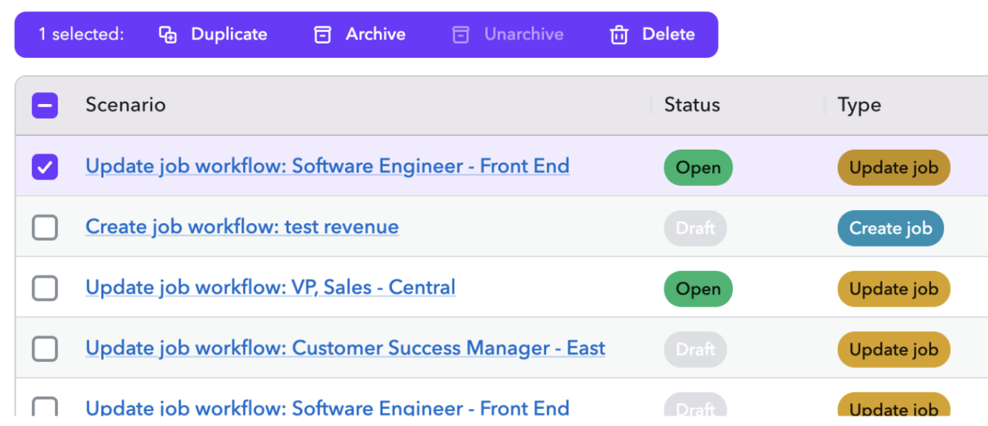Click the Update job badge for VP, Sales
This screenshot has width=988, height=426.
click(893, 289)
